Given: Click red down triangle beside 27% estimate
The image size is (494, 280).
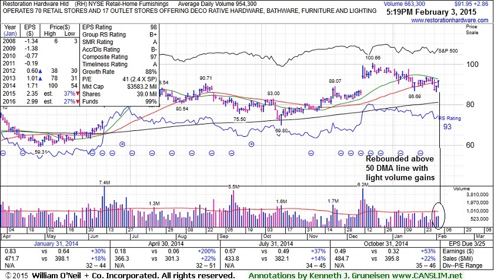Looking at the screenshot, I should tap(77, 102).
